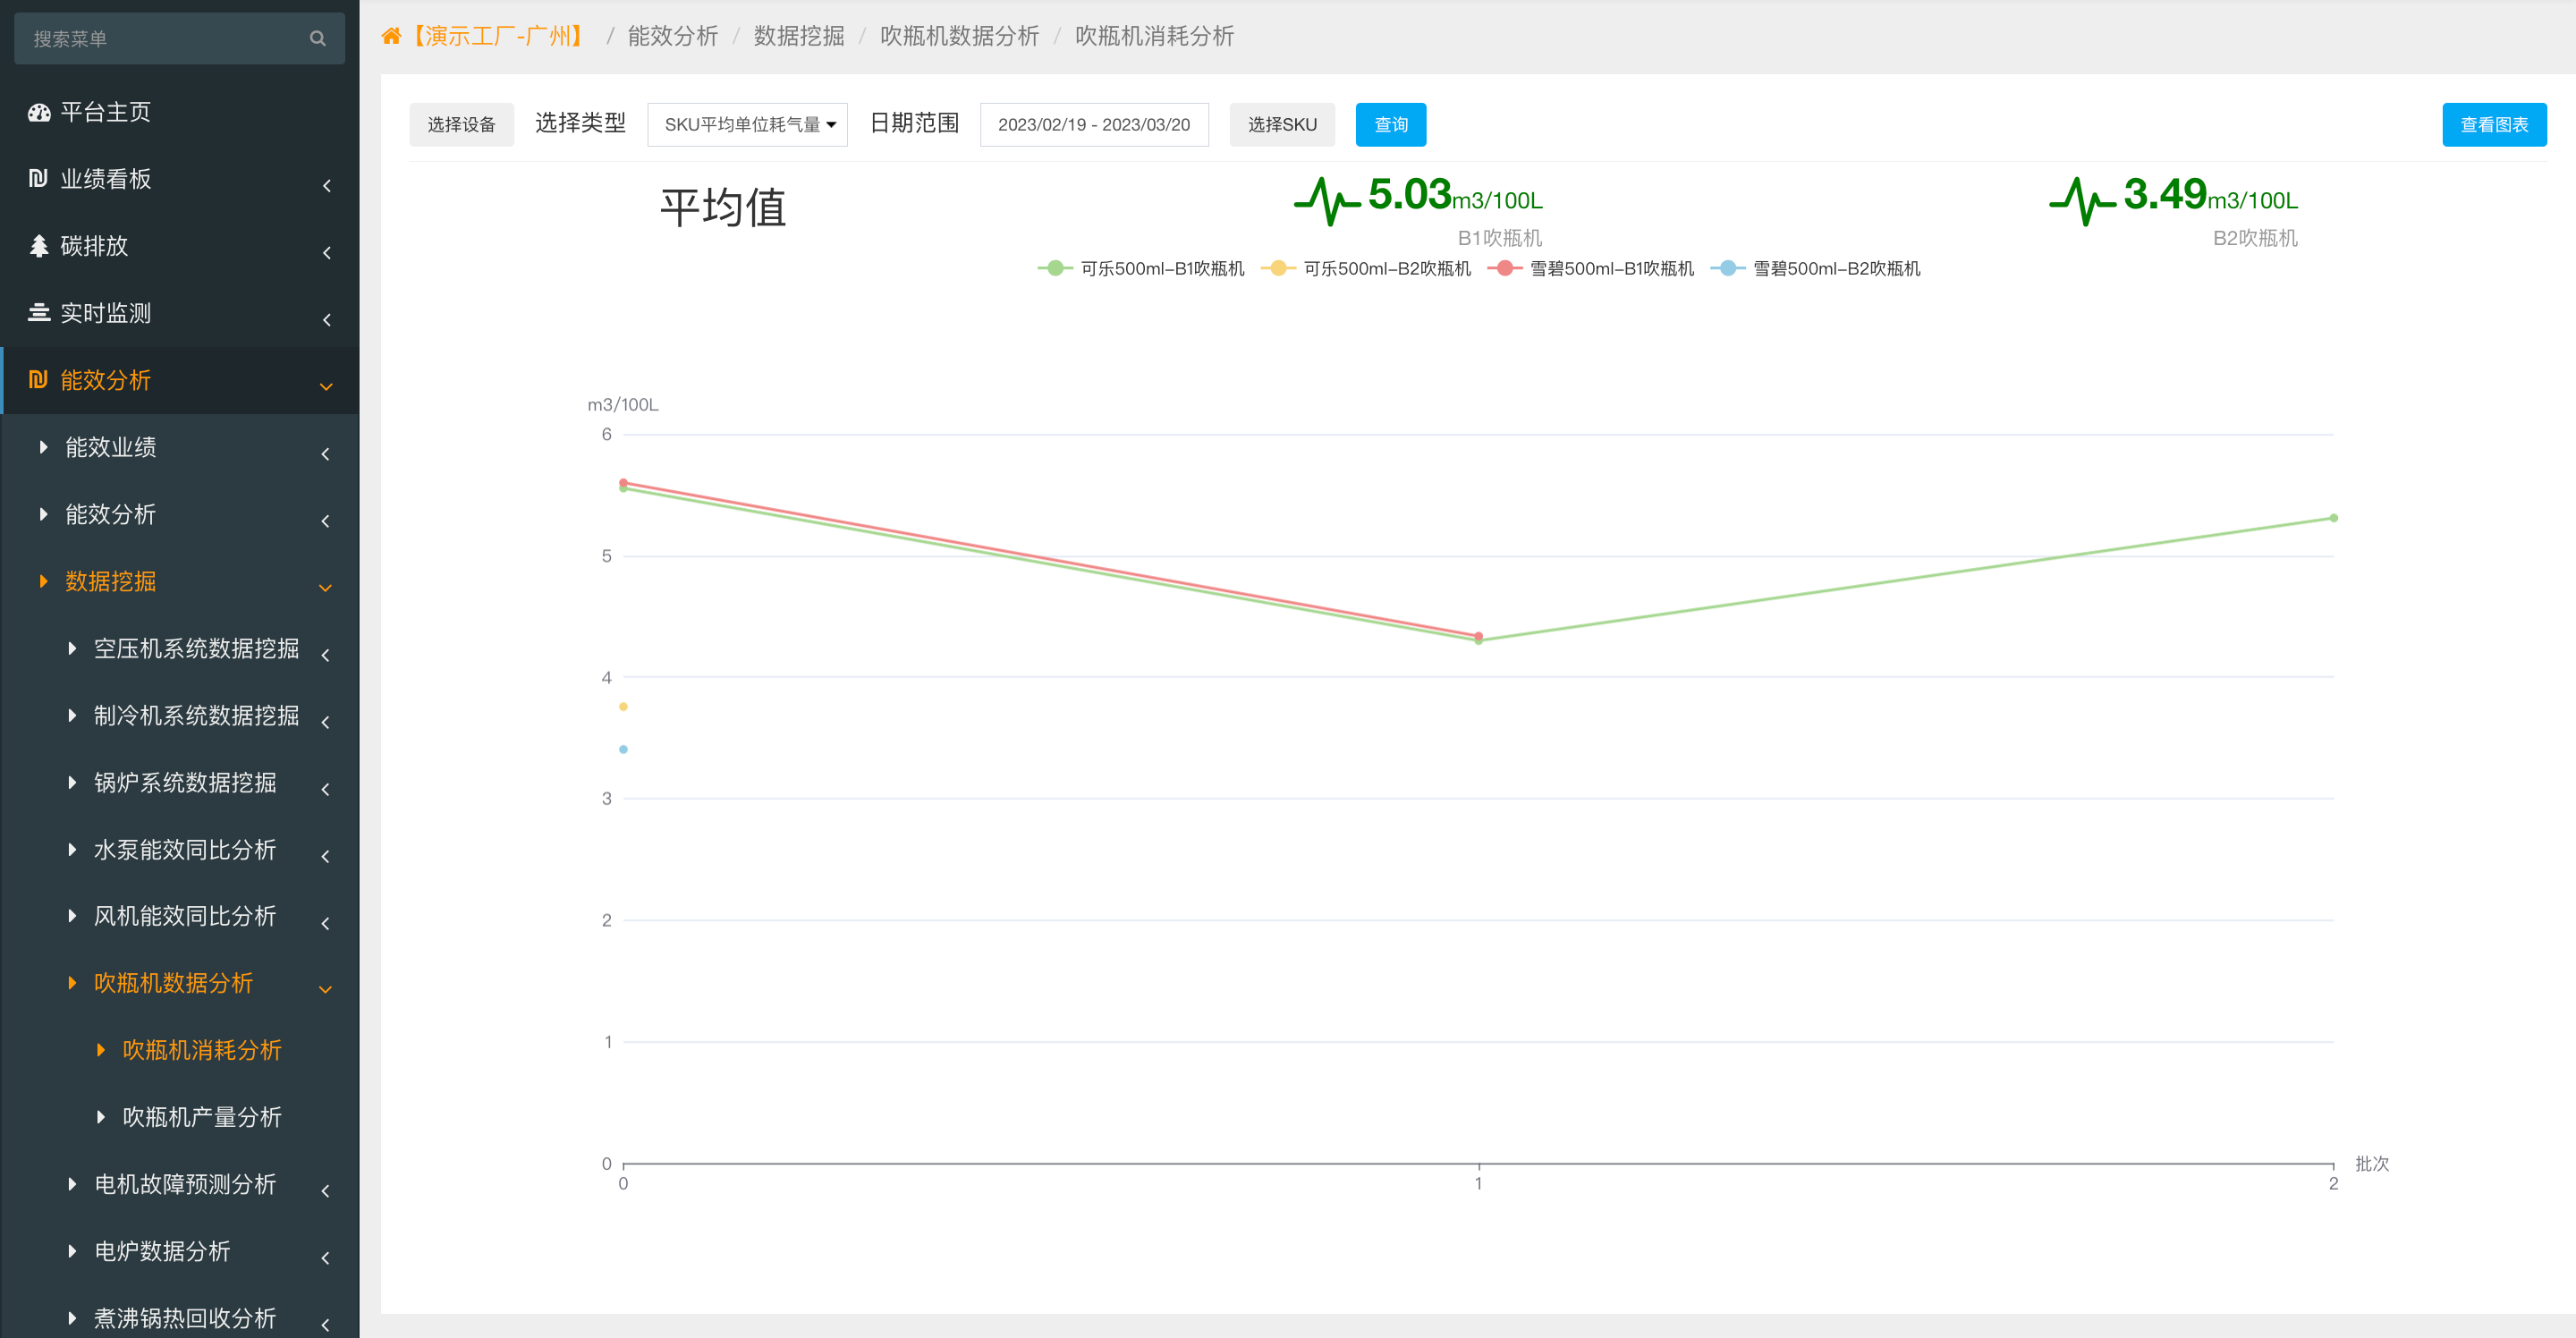Image resolution: width=2576 pixels, height=1338 pixels.
Task: Expand the 电炉数据分析 chevron
Action: point(326,1257)
